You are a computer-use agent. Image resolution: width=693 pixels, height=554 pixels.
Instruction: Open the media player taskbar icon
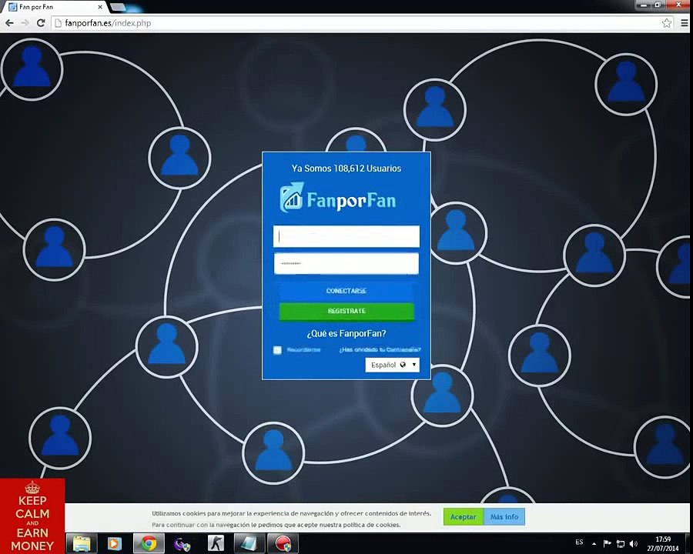point(115,543)
